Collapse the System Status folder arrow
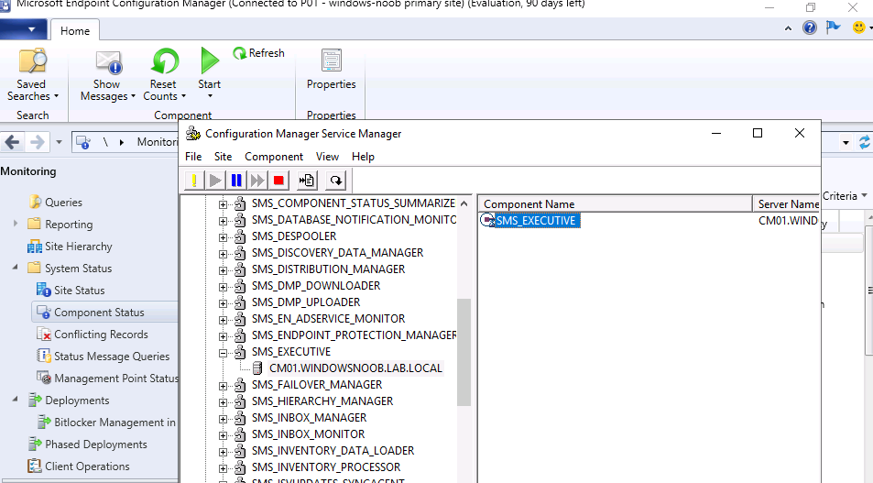The height and width of the screenshot is (483, 873). (15, 268)
